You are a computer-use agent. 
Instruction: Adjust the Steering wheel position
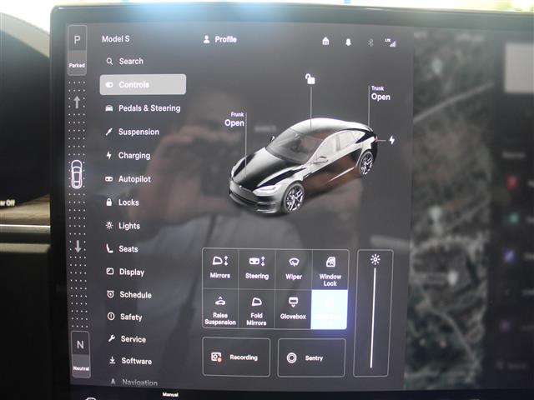click(x=257, y=268)
